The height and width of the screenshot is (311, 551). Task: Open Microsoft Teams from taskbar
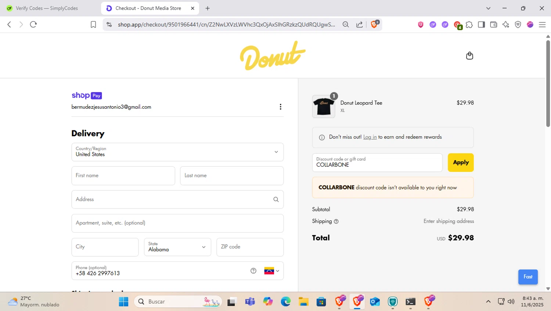[x=250, y=302]
